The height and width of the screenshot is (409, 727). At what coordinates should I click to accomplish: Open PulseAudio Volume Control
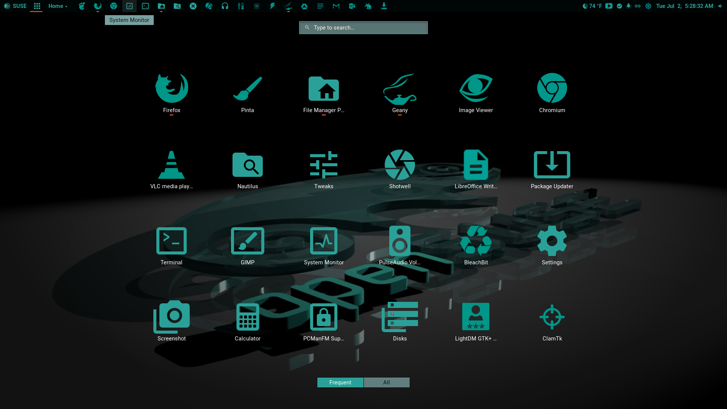[400, 246]
